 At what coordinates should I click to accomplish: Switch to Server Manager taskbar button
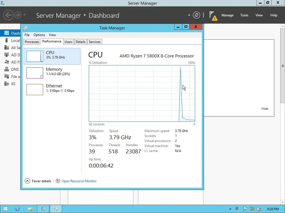pyautogui.click(x=43, y=209)
